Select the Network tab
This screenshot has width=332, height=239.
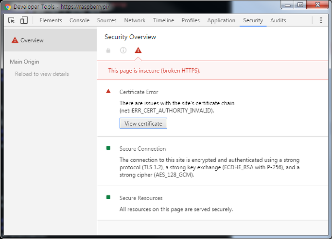coord(135,20)
